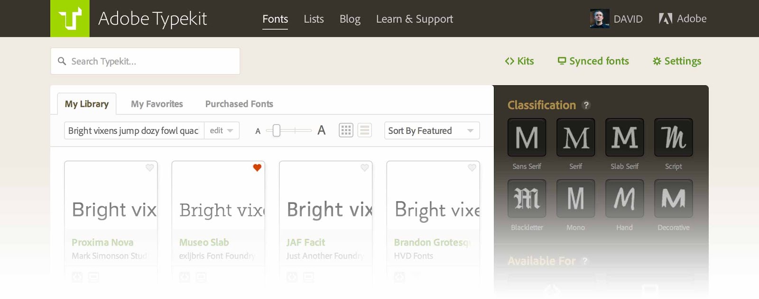The height and width of the screenshot is (299, 759).
Task: Click the large A increase-size icon
Action: pos(322,130)
